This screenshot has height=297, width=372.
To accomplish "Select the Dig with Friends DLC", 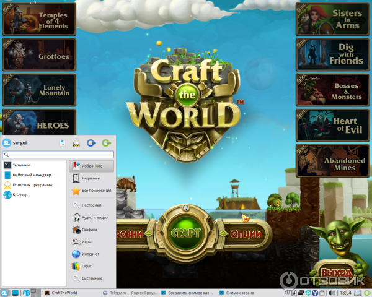I will pos(330,54).
